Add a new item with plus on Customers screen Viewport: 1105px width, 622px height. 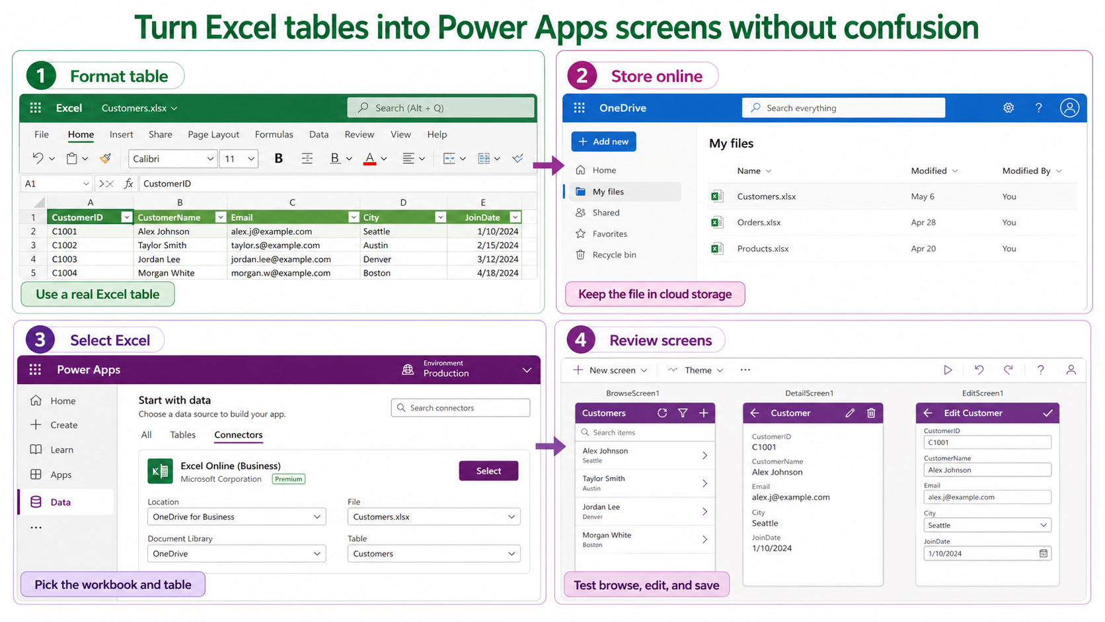[704, 413]
